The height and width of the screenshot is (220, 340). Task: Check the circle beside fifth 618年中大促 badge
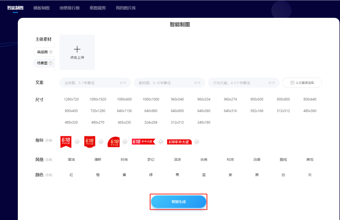coord(197,142)
